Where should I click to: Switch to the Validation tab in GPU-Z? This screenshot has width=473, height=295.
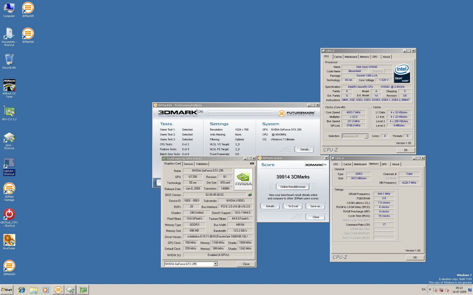[201, 164]
